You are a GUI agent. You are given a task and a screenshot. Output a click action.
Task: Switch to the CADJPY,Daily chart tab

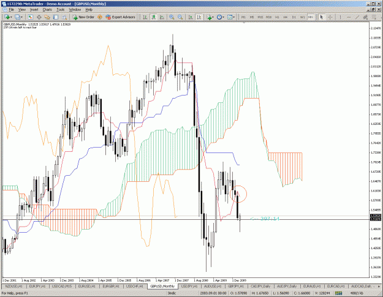pyautogui.click(x=260, y=286)
